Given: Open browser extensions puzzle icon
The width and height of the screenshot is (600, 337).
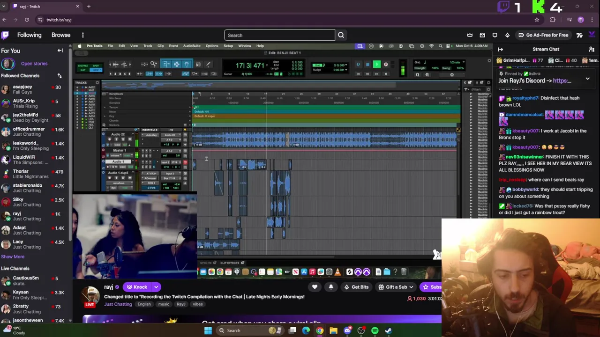Looking at the screenshot, I should 553,20.
